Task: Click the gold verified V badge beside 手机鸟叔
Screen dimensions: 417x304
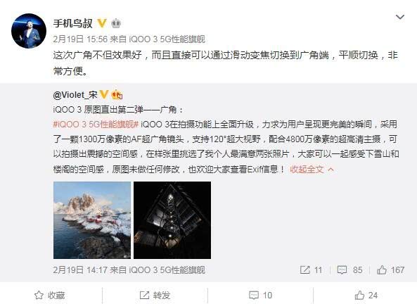Action: click(x=101, y=23)
